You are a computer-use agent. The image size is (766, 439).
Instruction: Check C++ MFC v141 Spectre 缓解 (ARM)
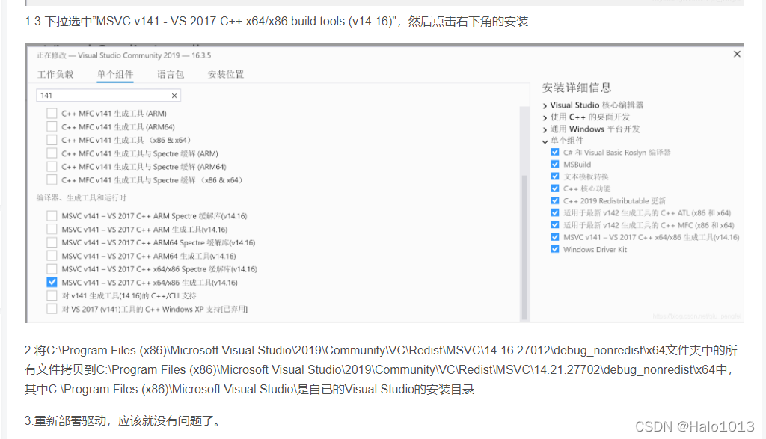(52, 153)
